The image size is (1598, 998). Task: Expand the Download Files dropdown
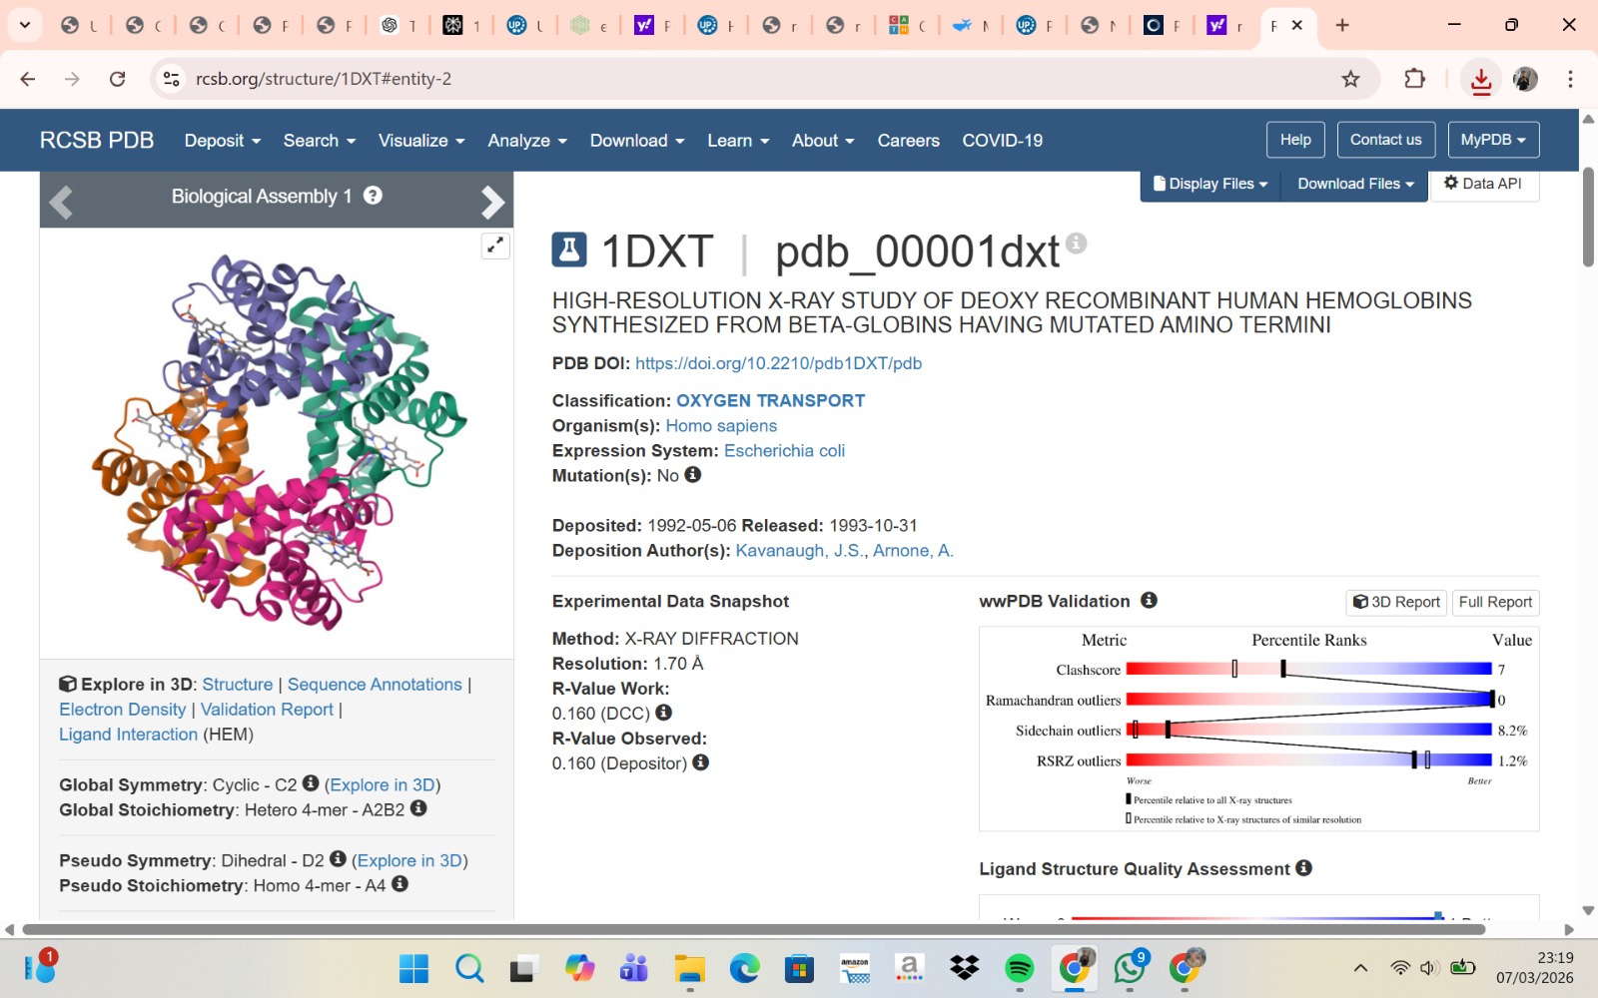pyautogui.click(x=1355, y=184)
